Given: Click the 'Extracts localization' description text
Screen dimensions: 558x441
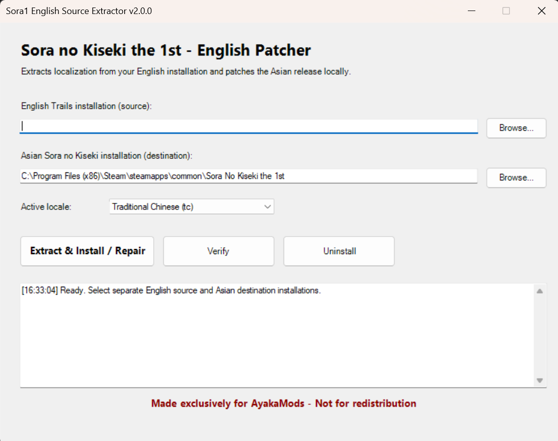Looking at the screenshot, I should pos(186,72).
